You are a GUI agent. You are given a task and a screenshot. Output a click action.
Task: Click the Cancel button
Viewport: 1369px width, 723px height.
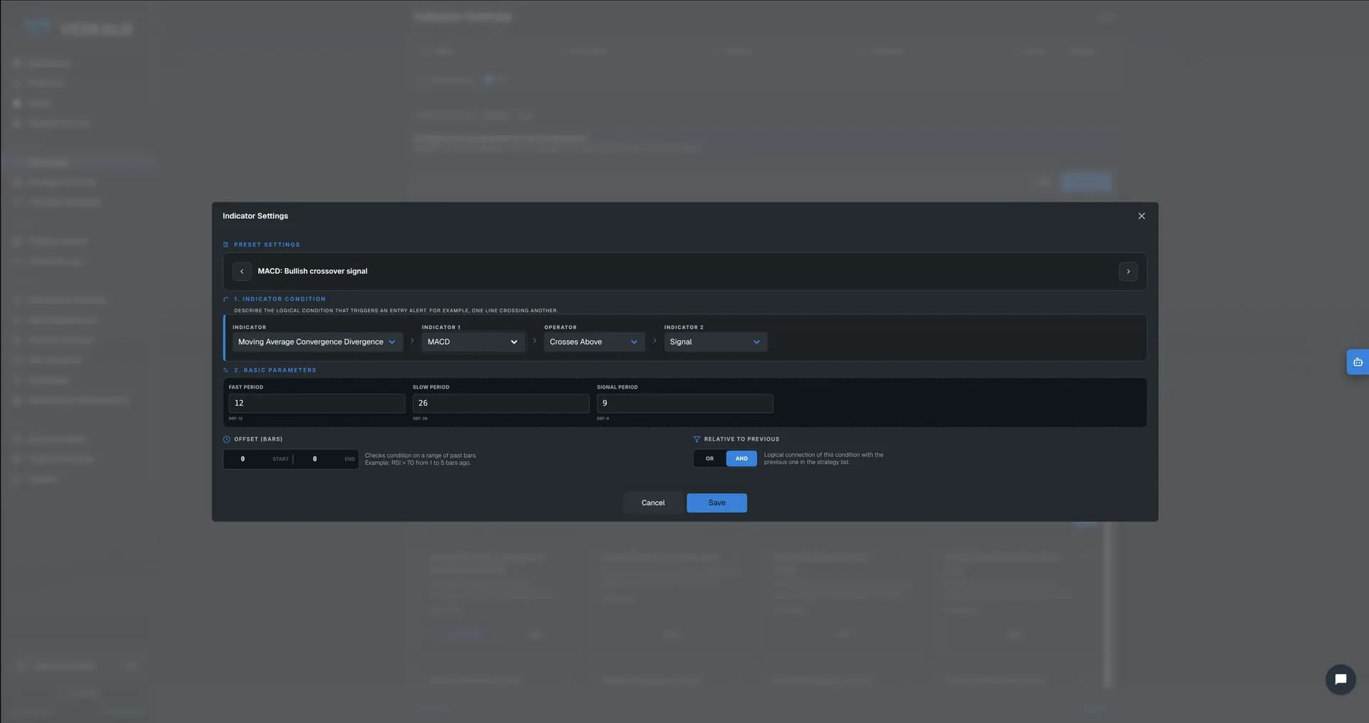(653, 503)
